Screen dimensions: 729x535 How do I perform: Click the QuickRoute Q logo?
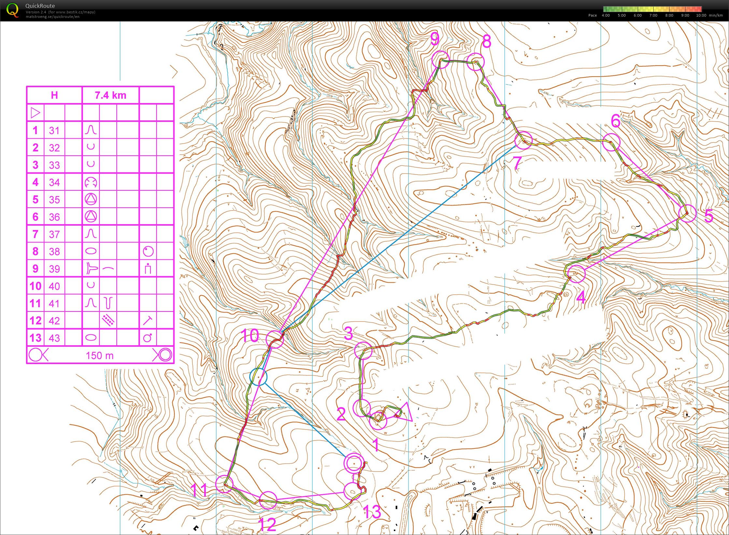[12, 10]
